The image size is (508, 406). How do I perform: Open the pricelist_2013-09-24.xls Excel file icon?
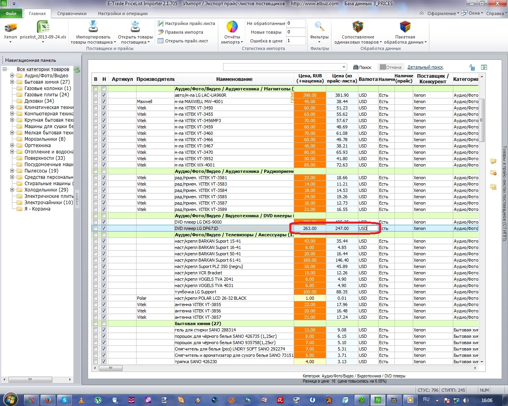click(43, 27)
